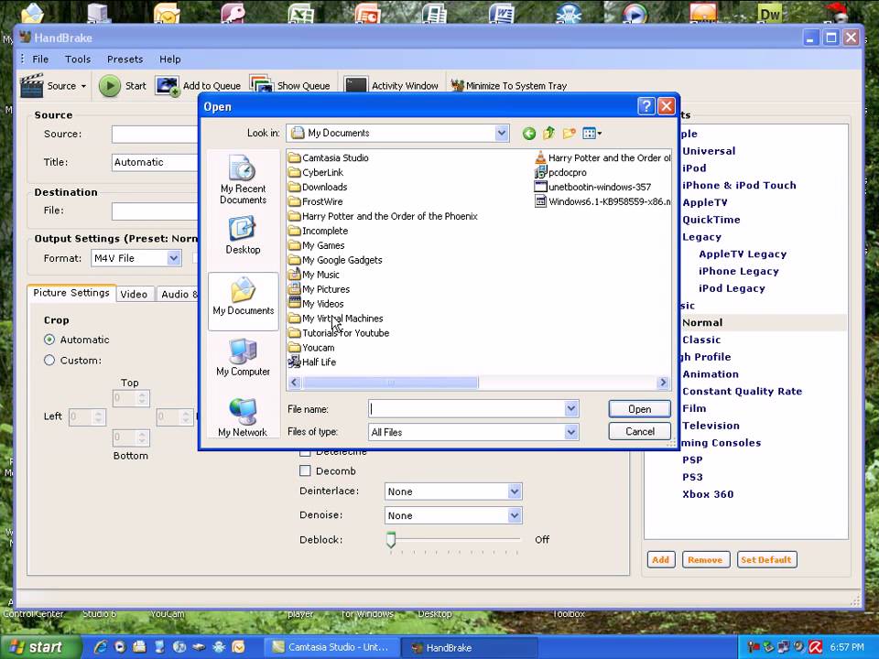The image size is (879, 659).
Task: Click the green Start play icon
Action: coord(109,86)
